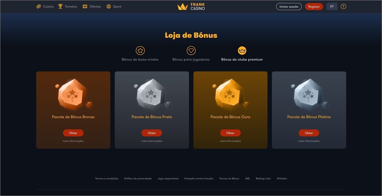382x196 pixels.
Task: Select the diamond icon for player bonuses
Action: coord(191,51)
